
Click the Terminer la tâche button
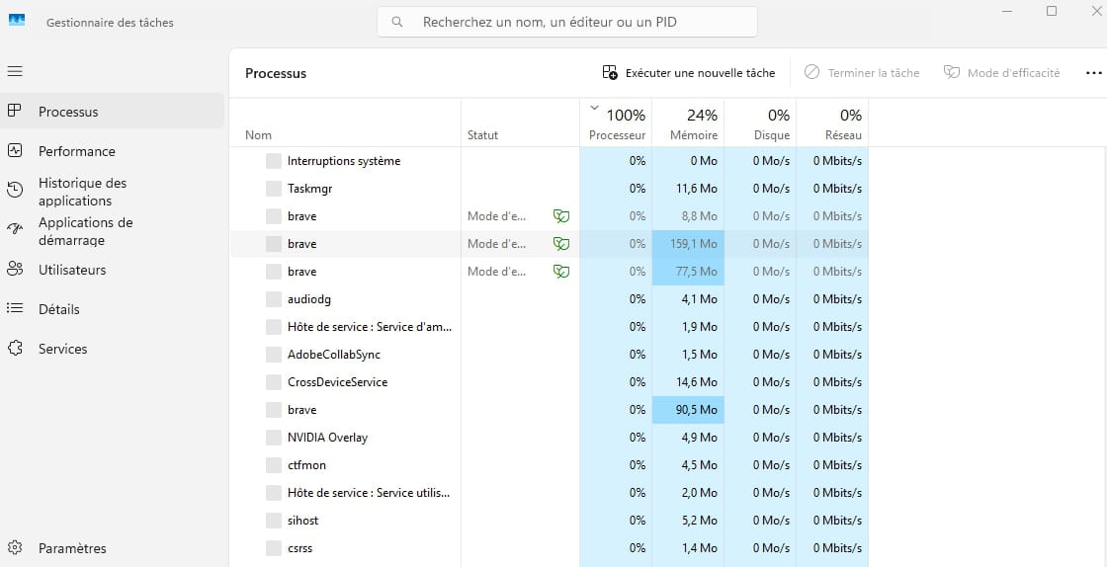click(862, 73)
